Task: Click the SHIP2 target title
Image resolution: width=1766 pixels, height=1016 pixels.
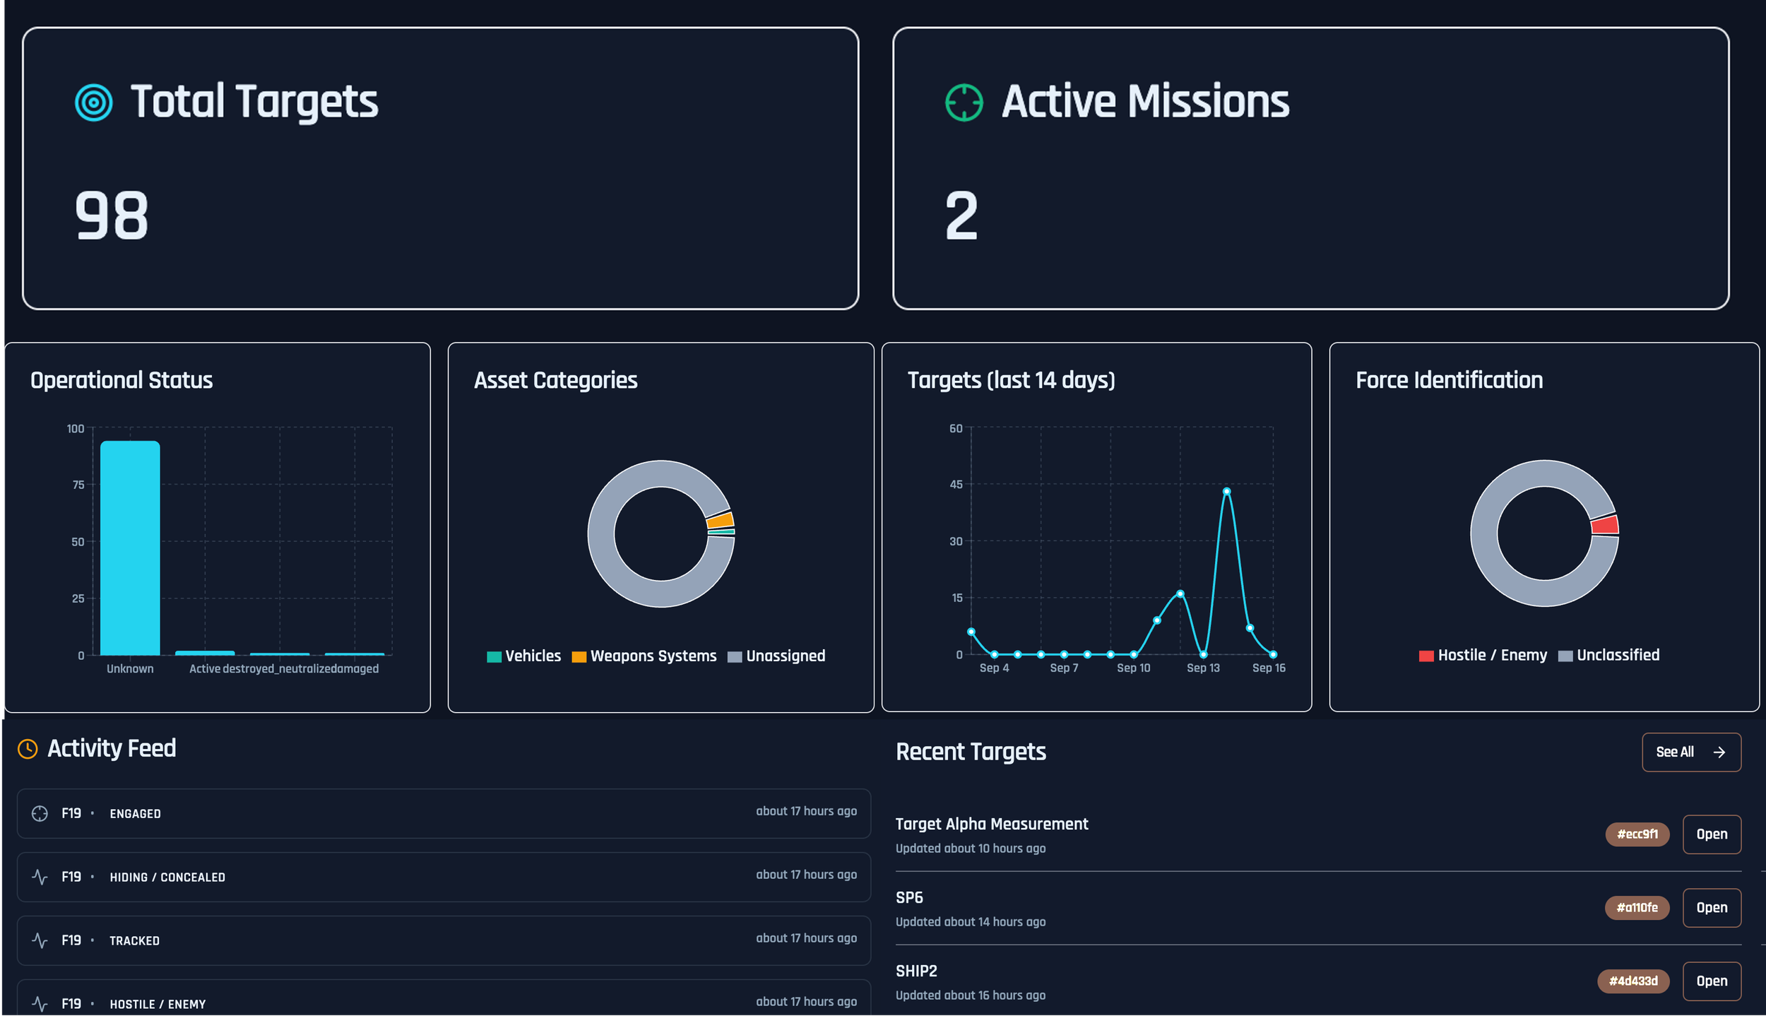Action: pyautogui.click(x=916, y=971)
